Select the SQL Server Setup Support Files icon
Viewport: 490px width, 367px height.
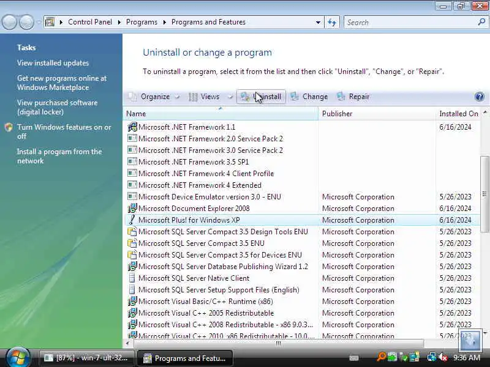pyautogui.click(x=132, y=289)
